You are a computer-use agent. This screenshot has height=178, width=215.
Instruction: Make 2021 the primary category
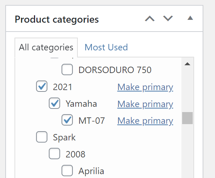click(x=145, y=87)
